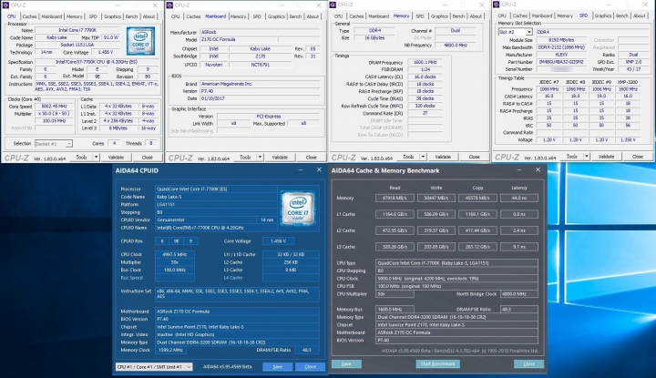656x378 pixels.
Task: Click the Intel Core i7 badge in AIDA64 CPUID
Action: coord(297,209)
